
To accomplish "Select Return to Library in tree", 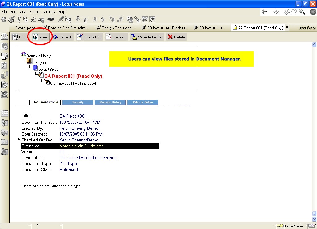I will tap(38, 56).
